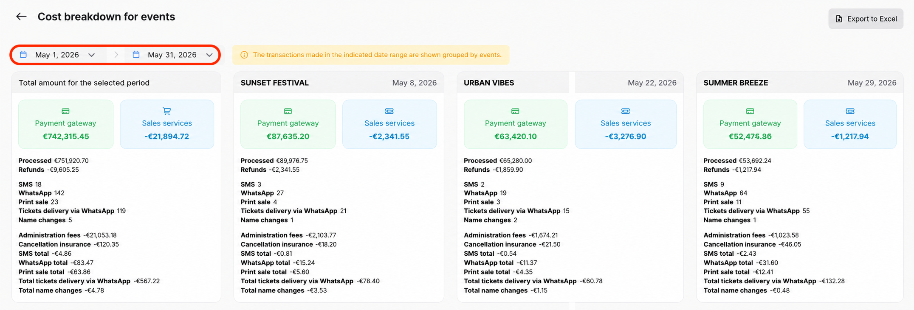This screenshot has height=310, width=914.
Task: Click the URBAN VIBES event title
Action: pos(489,83)
